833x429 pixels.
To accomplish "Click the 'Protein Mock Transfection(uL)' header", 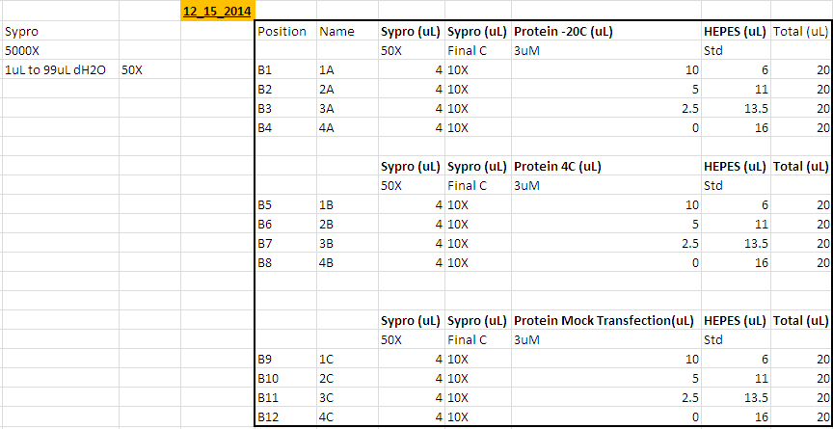I will 603,320.
